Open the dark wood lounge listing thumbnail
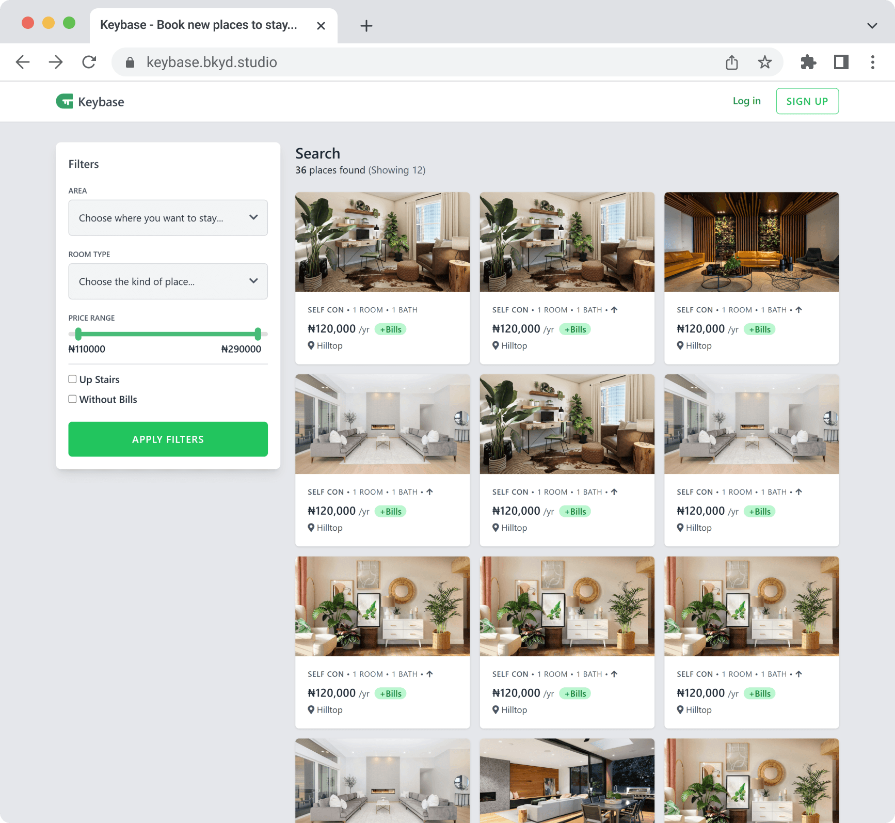Image resolution: width=895 pixels, height=823 pixels. pos(751,242)
